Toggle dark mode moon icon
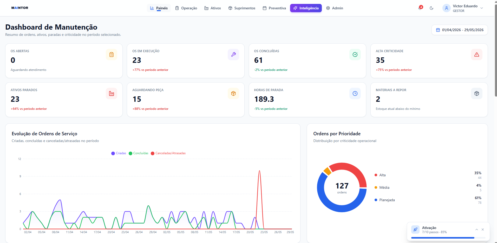The height and width of the screenshot is (243, 497). 431,8
